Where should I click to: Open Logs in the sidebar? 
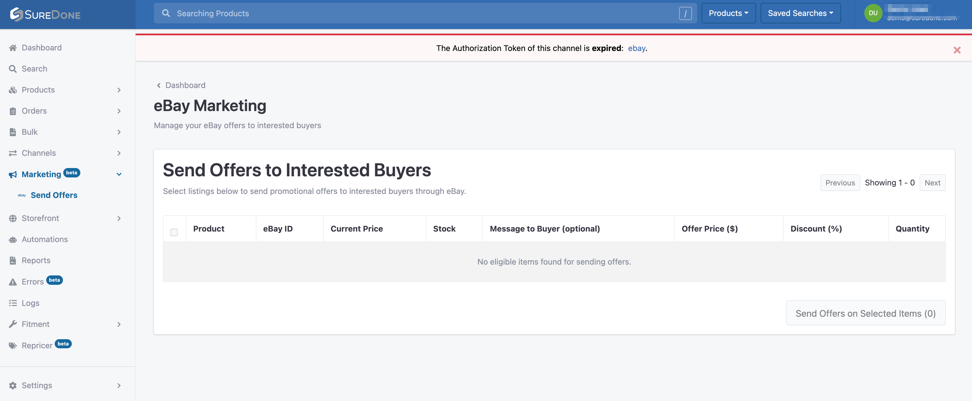[x=30, y=303]
